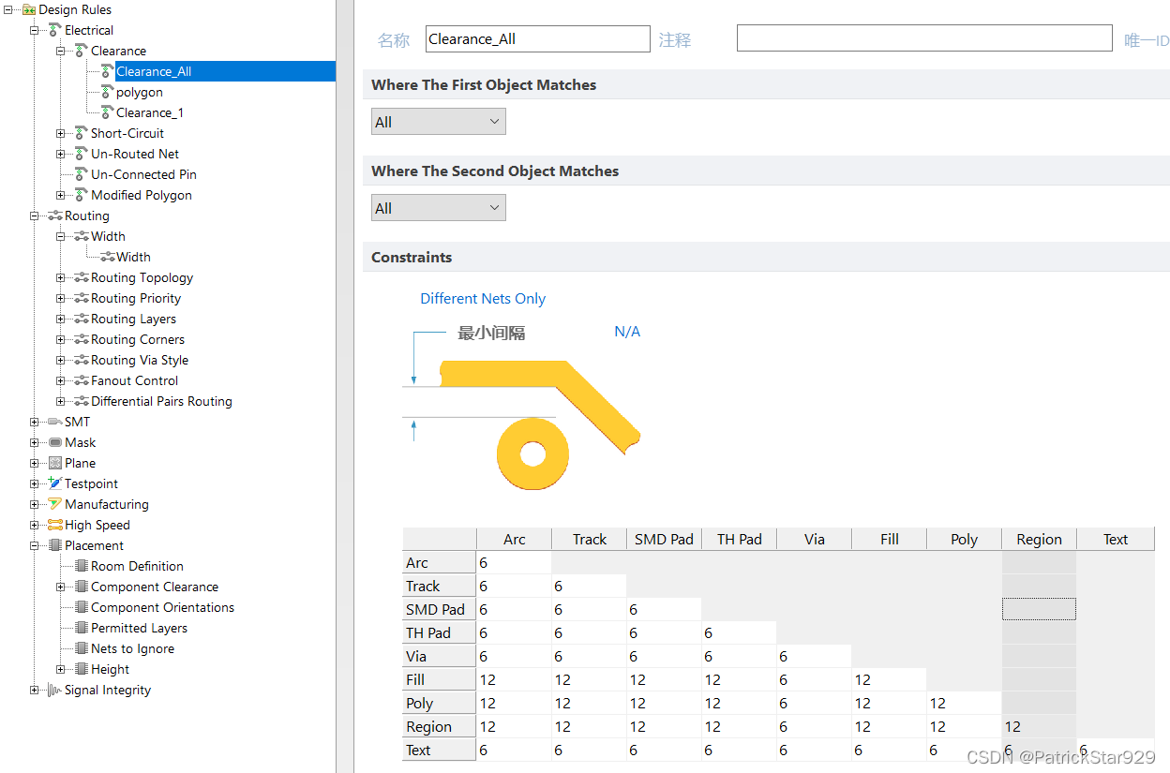The width and height of the screenshot is (1170, 773).
Task: Expand the Short-Circuit rule node
Action: 61,133
